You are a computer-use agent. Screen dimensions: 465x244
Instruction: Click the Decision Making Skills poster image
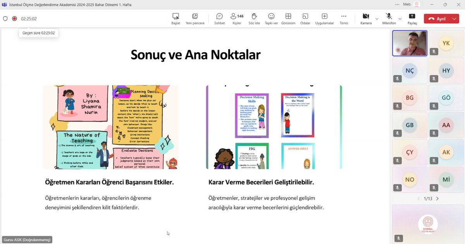click(252, 115)
